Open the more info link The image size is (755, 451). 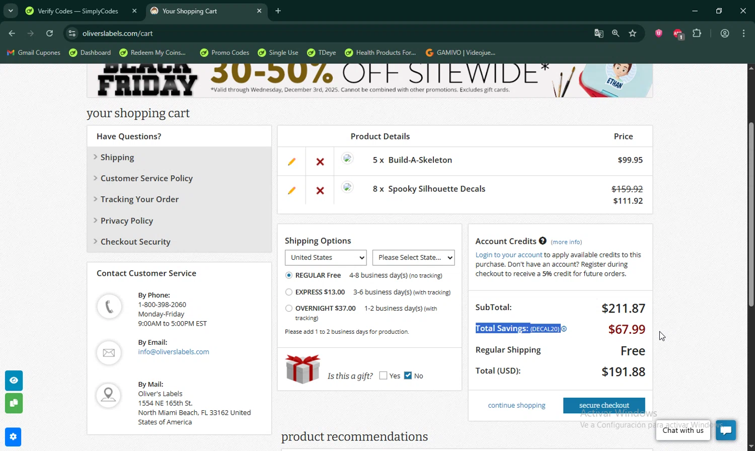[566, 242]
